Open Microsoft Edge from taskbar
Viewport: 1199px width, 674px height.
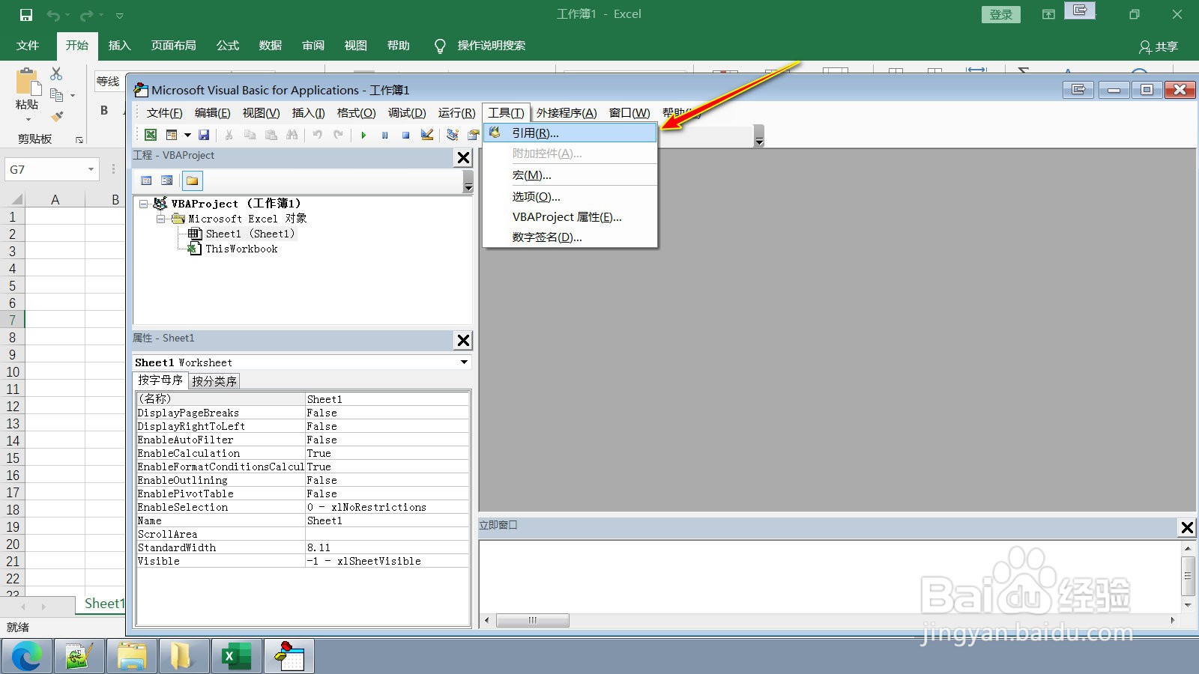tap(27, 657)
